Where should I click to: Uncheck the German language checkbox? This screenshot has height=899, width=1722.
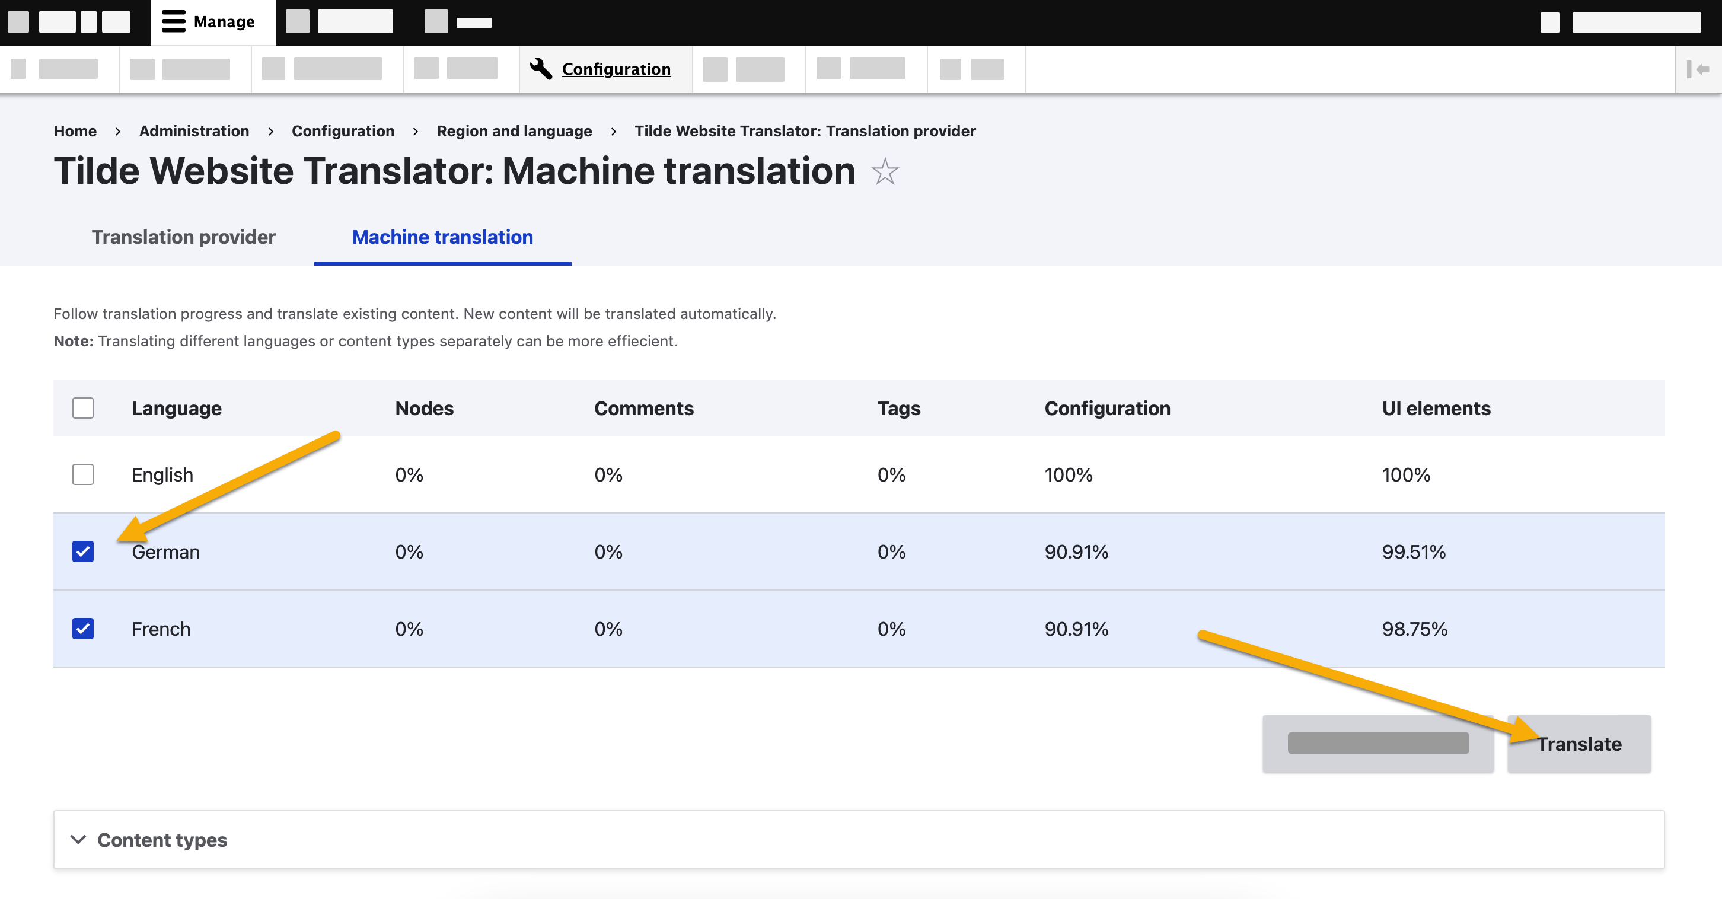click(x=83, y=551)
